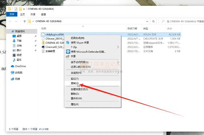Click the address bar folder icon
Viewport: 204px width, 135px height.
point(30,21)
